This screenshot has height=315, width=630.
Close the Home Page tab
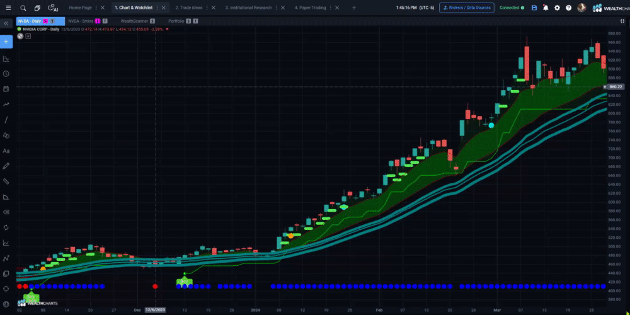click(x=103, y=8)
